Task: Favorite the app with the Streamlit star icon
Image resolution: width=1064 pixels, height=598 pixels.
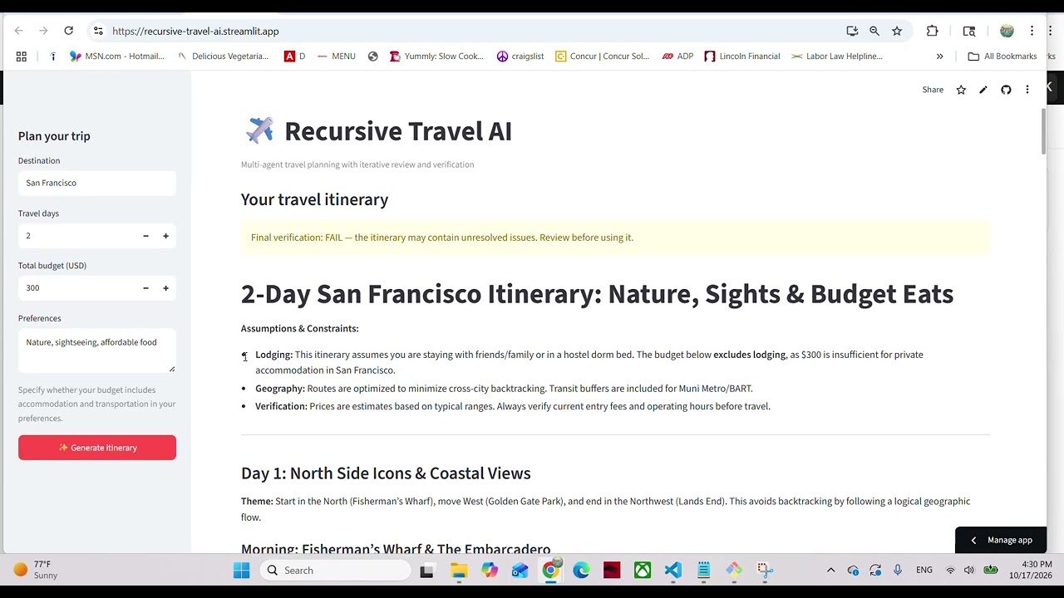Action: coord(961,90)
